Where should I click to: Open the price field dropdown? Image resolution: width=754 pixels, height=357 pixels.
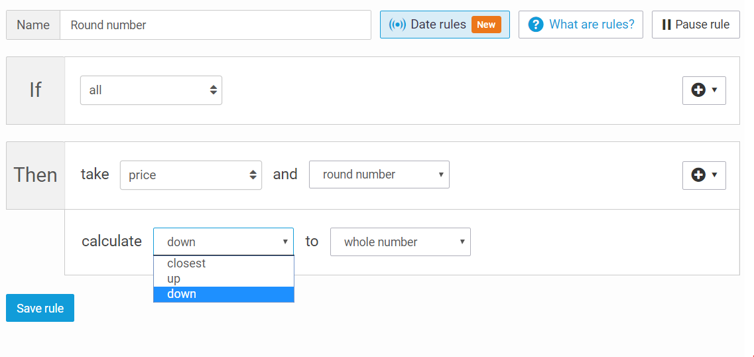tap(191, 175)
